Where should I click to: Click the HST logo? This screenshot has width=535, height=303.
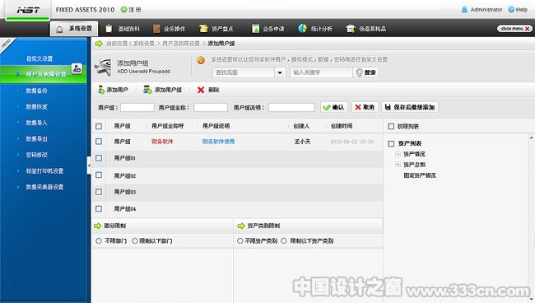pyautogui.click(x=28, y=10)
